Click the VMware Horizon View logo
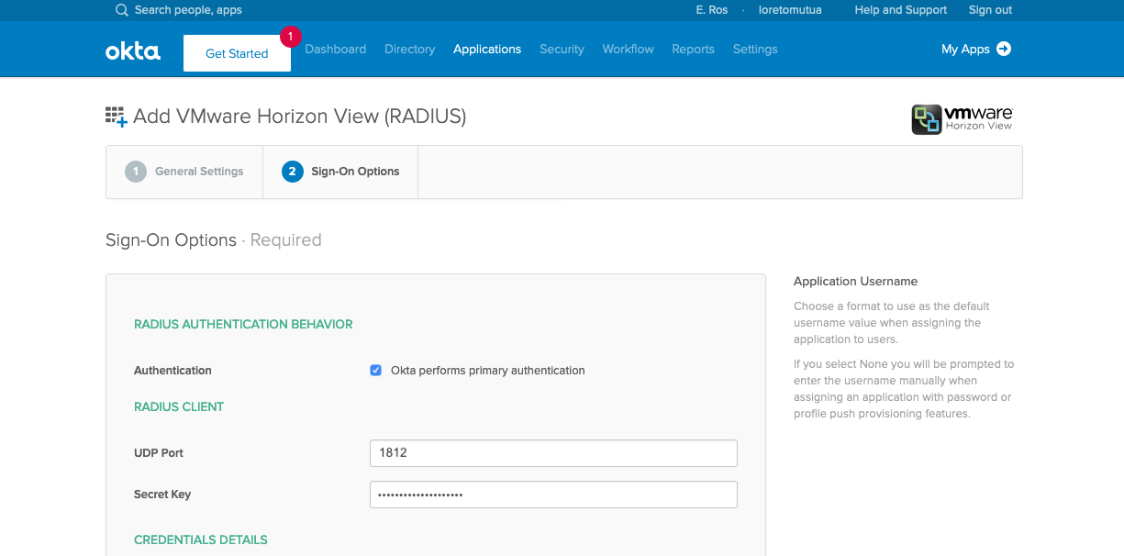1124x556 pixels. point(962,119)
